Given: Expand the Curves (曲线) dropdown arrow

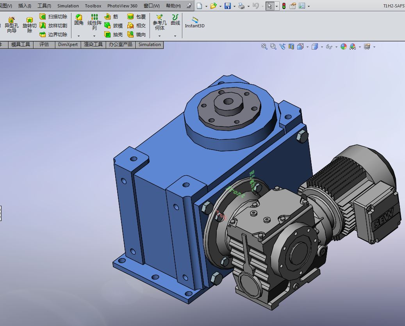Looking at the screenshot, I should [x=175, y=36].
